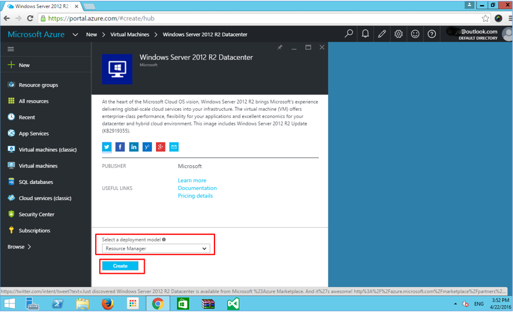This screenshot has height=312, width=513.
Task: Open the Learn more link
Action: [192, 180]
